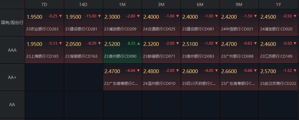The height and width of the screenshot is (120, 299).
Task: Select the 7D tenor column header
Action: tap(44, 4)
